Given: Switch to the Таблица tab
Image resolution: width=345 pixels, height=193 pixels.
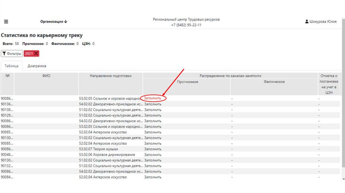Looking at the screenshot, I should click(11, 66).
